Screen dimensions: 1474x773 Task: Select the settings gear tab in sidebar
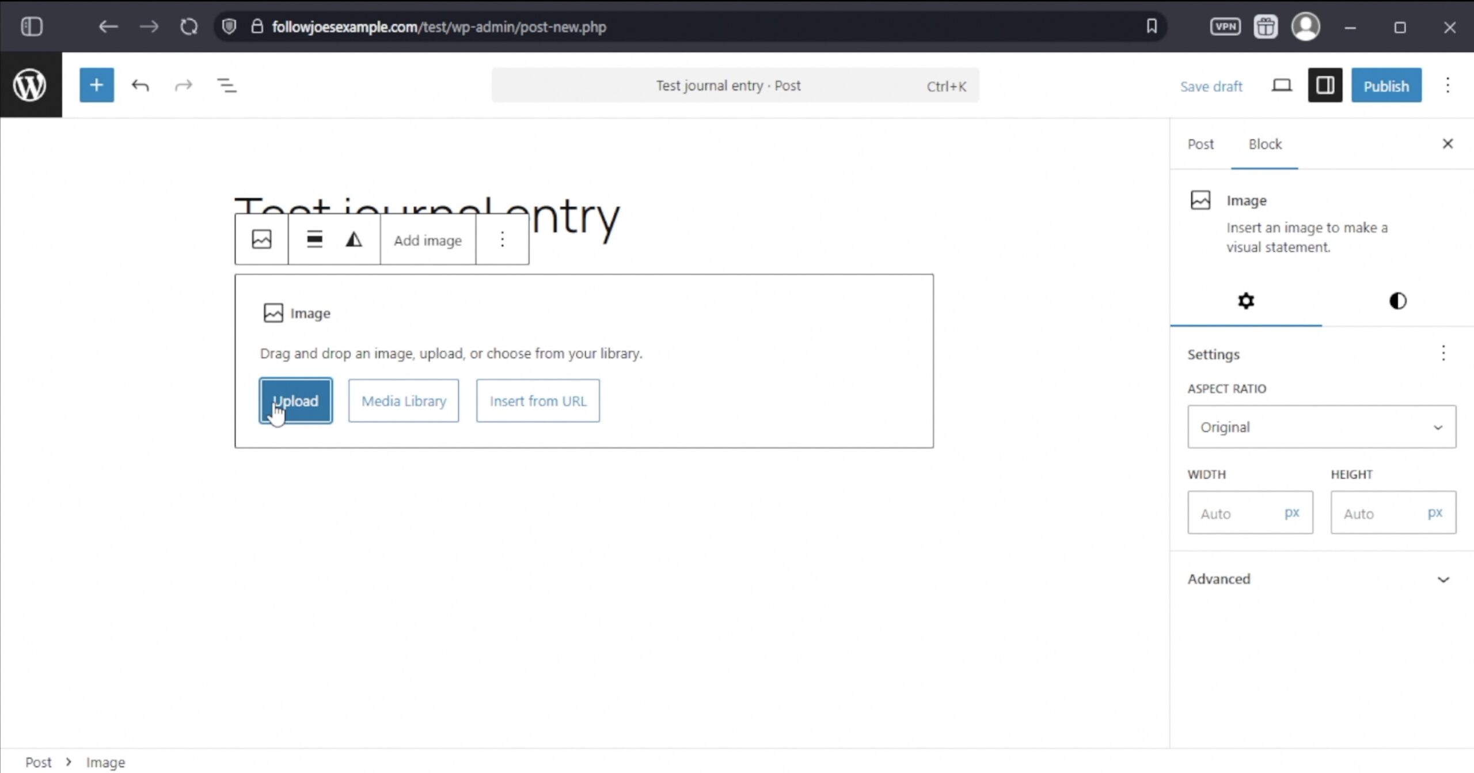(x=1245, y=301)
